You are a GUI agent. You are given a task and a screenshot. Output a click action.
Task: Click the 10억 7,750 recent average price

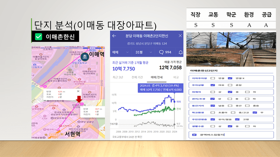tap(123, 69)
